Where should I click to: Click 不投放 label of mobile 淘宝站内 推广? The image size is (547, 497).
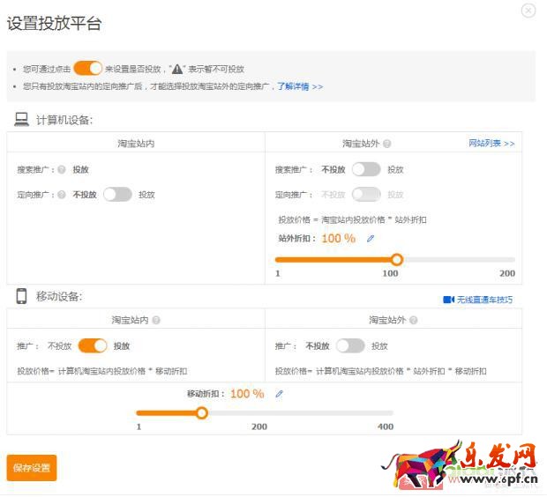(x=60, y=346)
